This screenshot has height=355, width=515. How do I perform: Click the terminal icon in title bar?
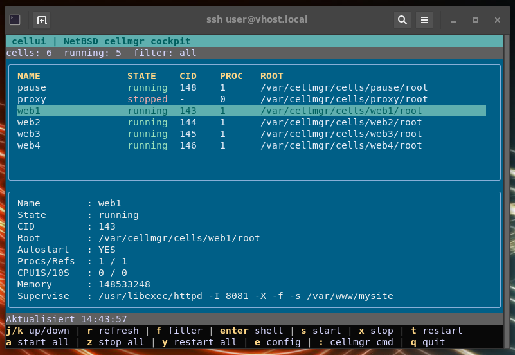click(15, 20)
